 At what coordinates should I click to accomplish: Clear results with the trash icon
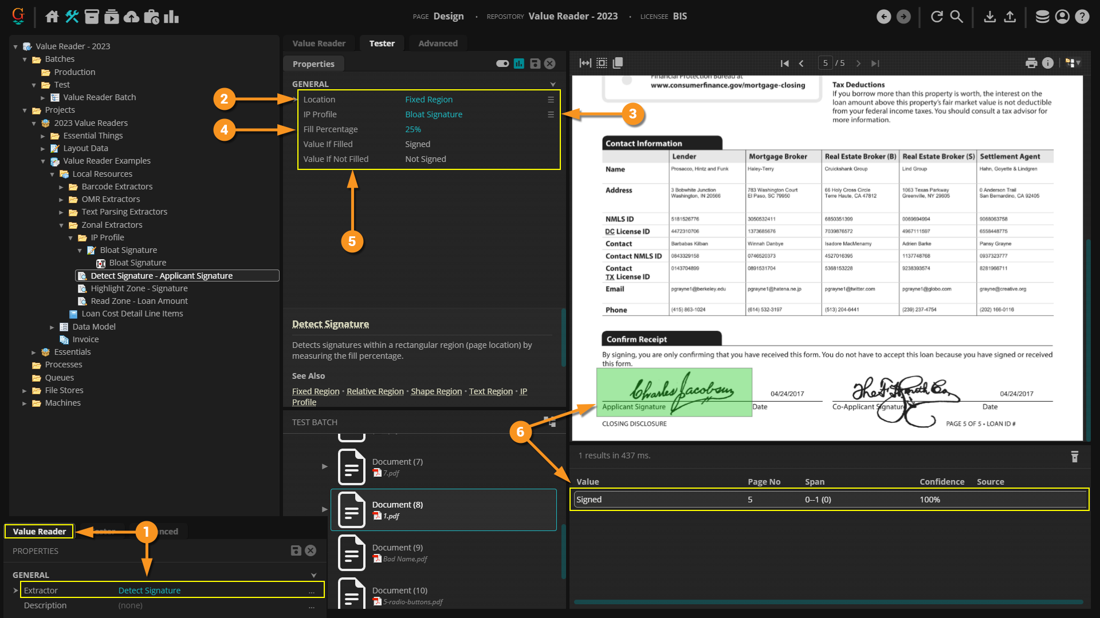click(x=1074, y=456)
